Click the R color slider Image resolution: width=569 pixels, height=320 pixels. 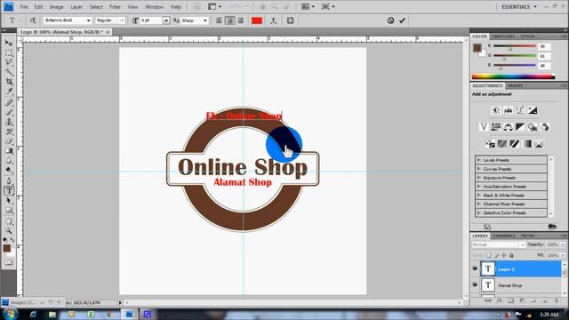(515, 46)
